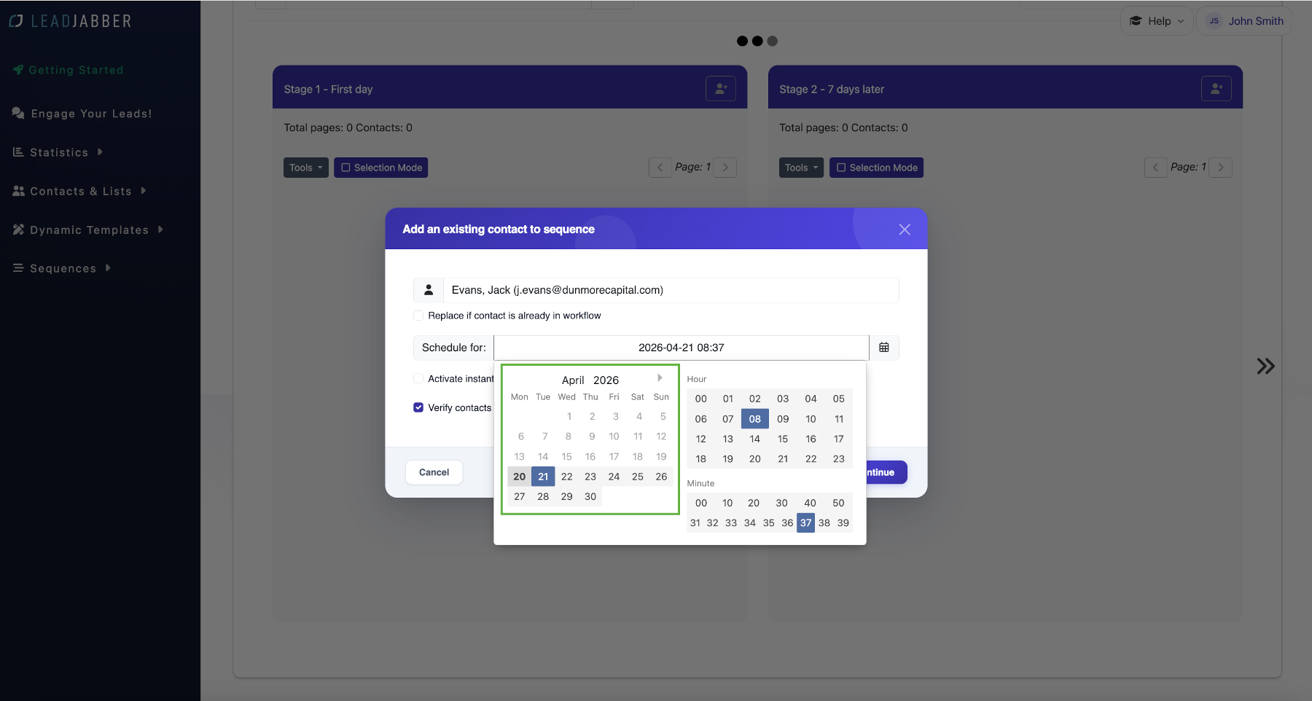1312x701 pixels.
Task: Expand the Sequences sidebar menu
Action: pos(62,268)
